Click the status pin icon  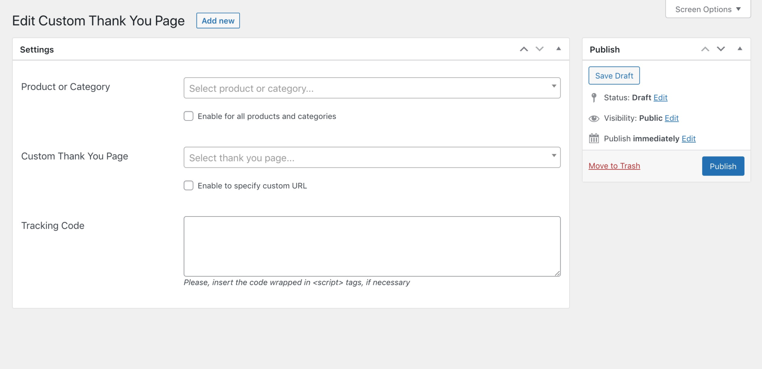click(594, 97)
